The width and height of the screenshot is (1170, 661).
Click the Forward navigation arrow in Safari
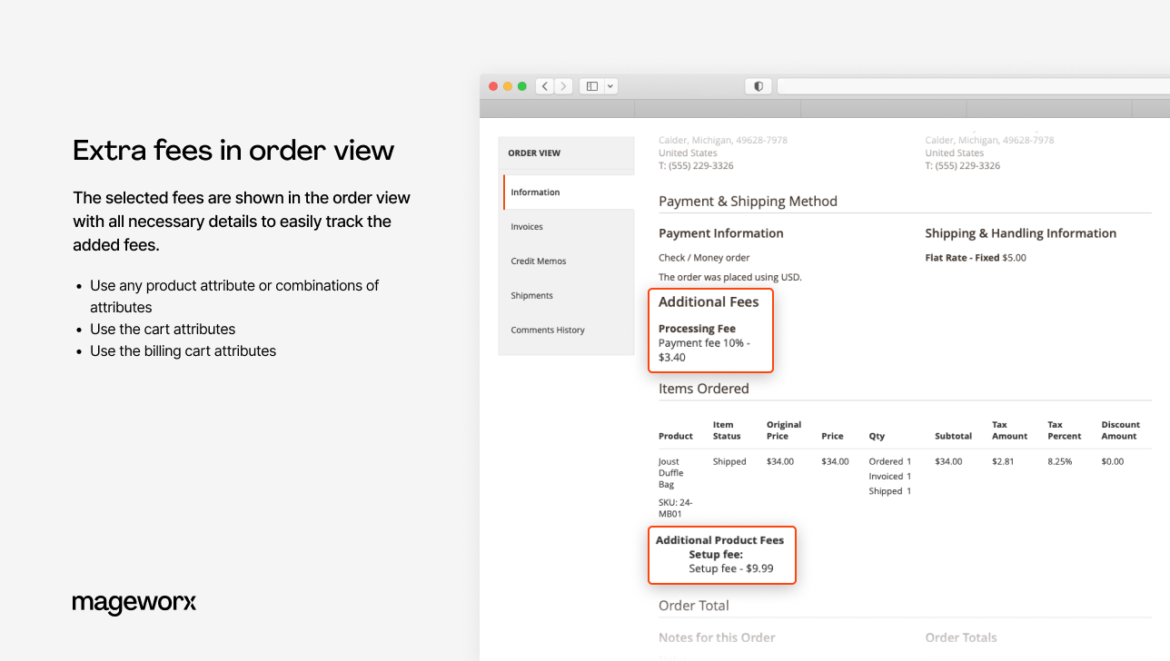point(562,85)
